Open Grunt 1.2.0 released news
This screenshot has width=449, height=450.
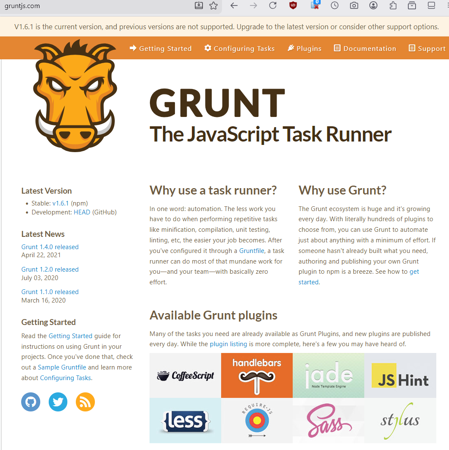click(50, 269)
